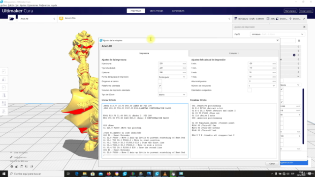The image size is (315, 177).
Task: Expand the Generic PLA material selector
Action: [x=144, y=19]
